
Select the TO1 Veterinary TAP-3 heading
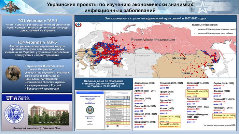38,20
